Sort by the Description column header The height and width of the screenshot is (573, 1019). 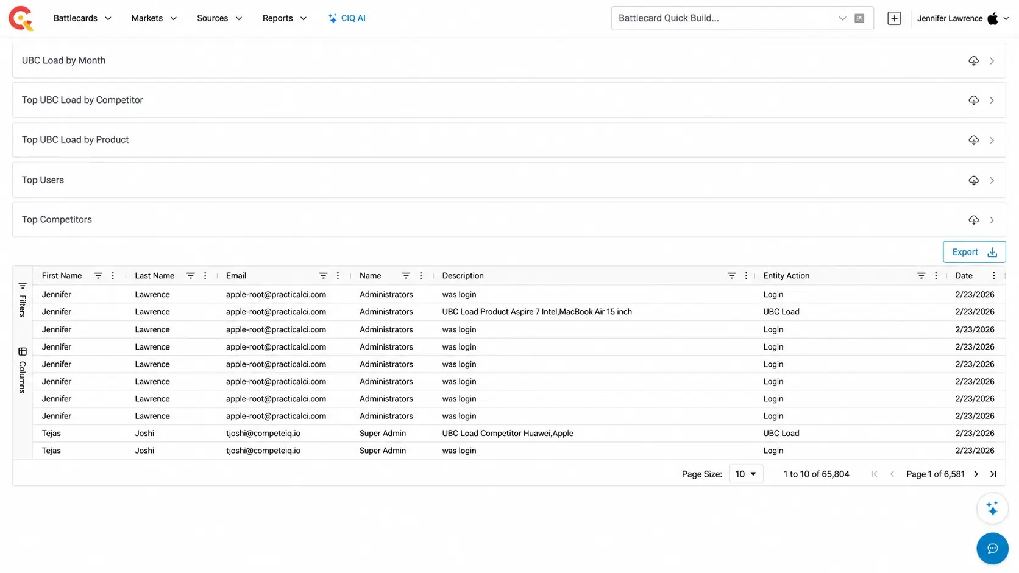463,276
